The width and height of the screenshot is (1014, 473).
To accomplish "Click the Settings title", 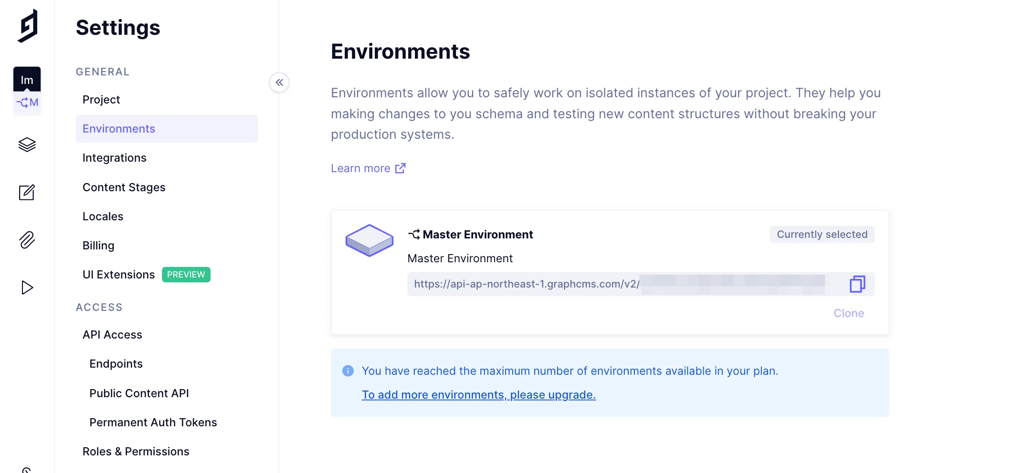I will (118, 28).
